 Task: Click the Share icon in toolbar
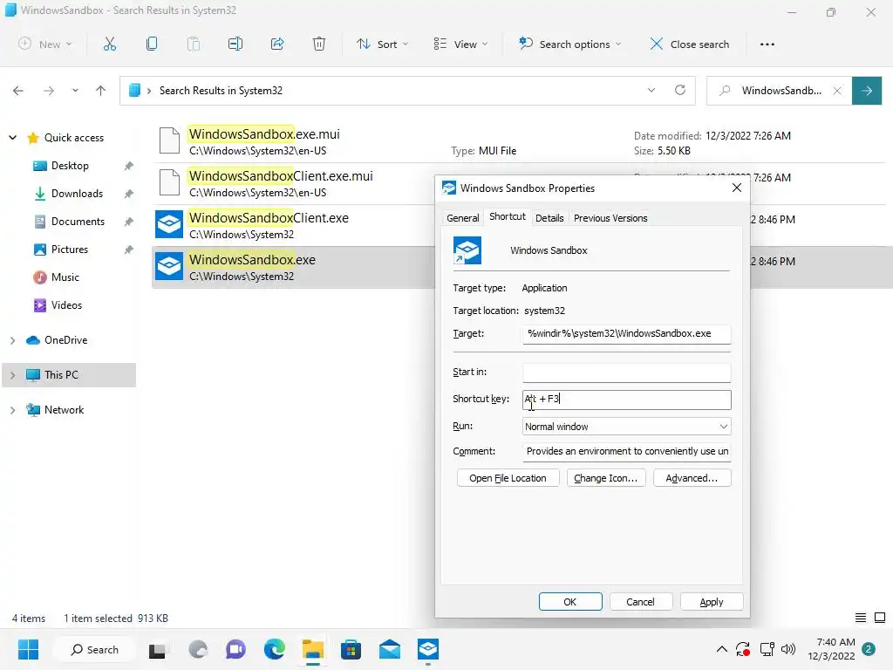(x=277, y=44)
